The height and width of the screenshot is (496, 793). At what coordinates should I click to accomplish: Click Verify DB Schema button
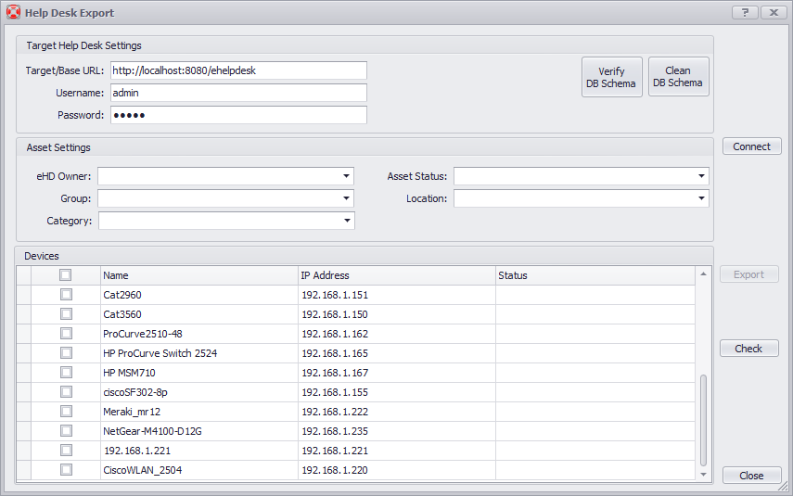pyautogui.click(x=612, y=77)
